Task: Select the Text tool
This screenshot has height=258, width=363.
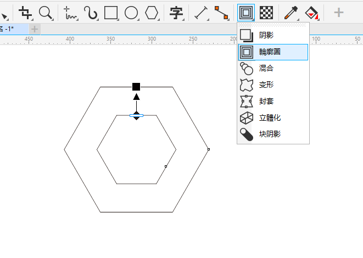Action: tap(176, 13)
